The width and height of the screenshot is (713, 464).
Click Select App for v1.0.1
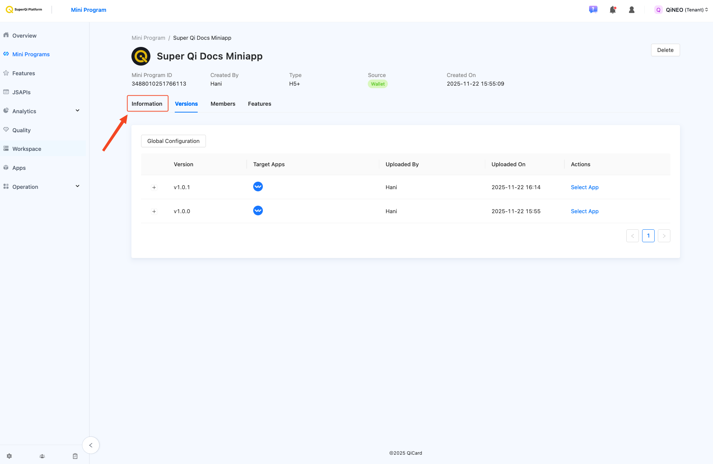pos(584,187)
